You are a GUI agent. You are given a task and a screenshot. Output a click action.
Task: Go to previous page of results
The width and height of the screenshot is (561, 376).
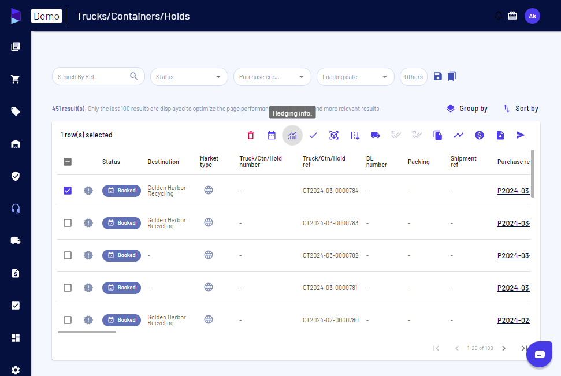[x=457, y=348]
